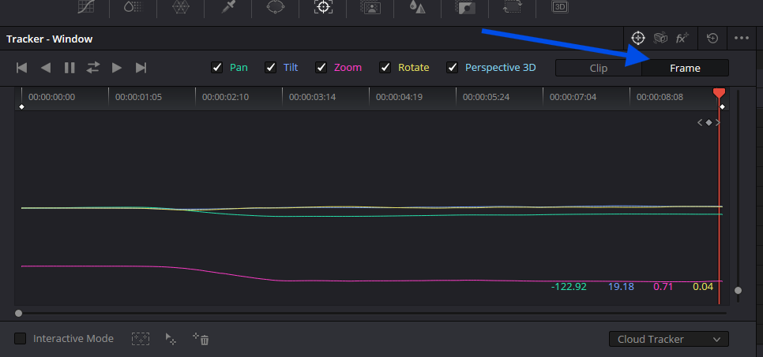This screenshot has height=357, width=763.
Task: Uncheck the Pan checkbox
Action: click(216, 68)
